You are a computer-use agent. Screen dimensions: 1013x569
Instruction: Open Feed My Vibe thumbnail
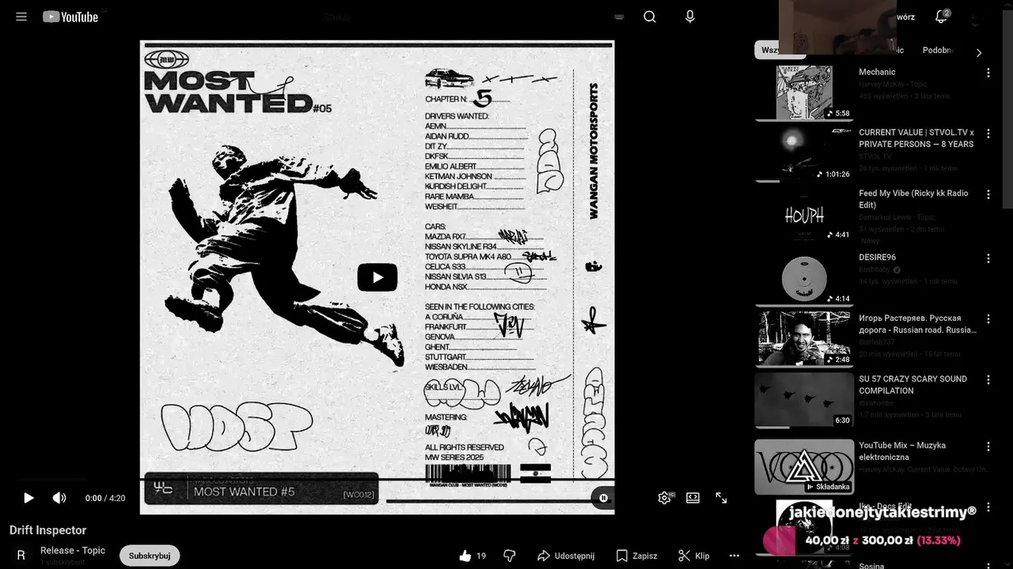pyautogui.click(x=804, y=215)
